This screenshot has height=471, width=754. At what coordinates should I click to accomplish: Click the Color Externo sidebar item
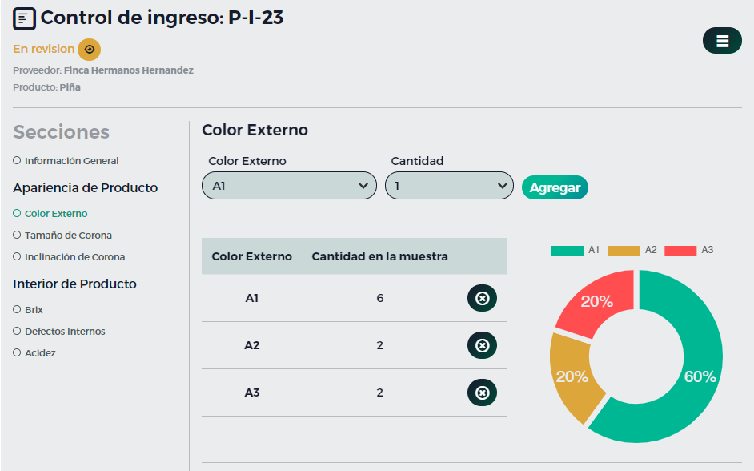[x=56, y=214]
